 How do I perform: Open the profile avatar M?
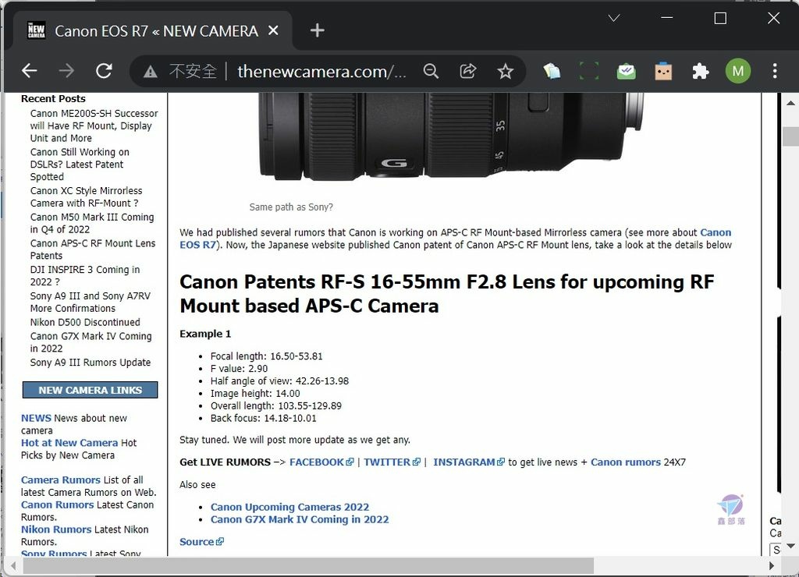click(738, 71)
